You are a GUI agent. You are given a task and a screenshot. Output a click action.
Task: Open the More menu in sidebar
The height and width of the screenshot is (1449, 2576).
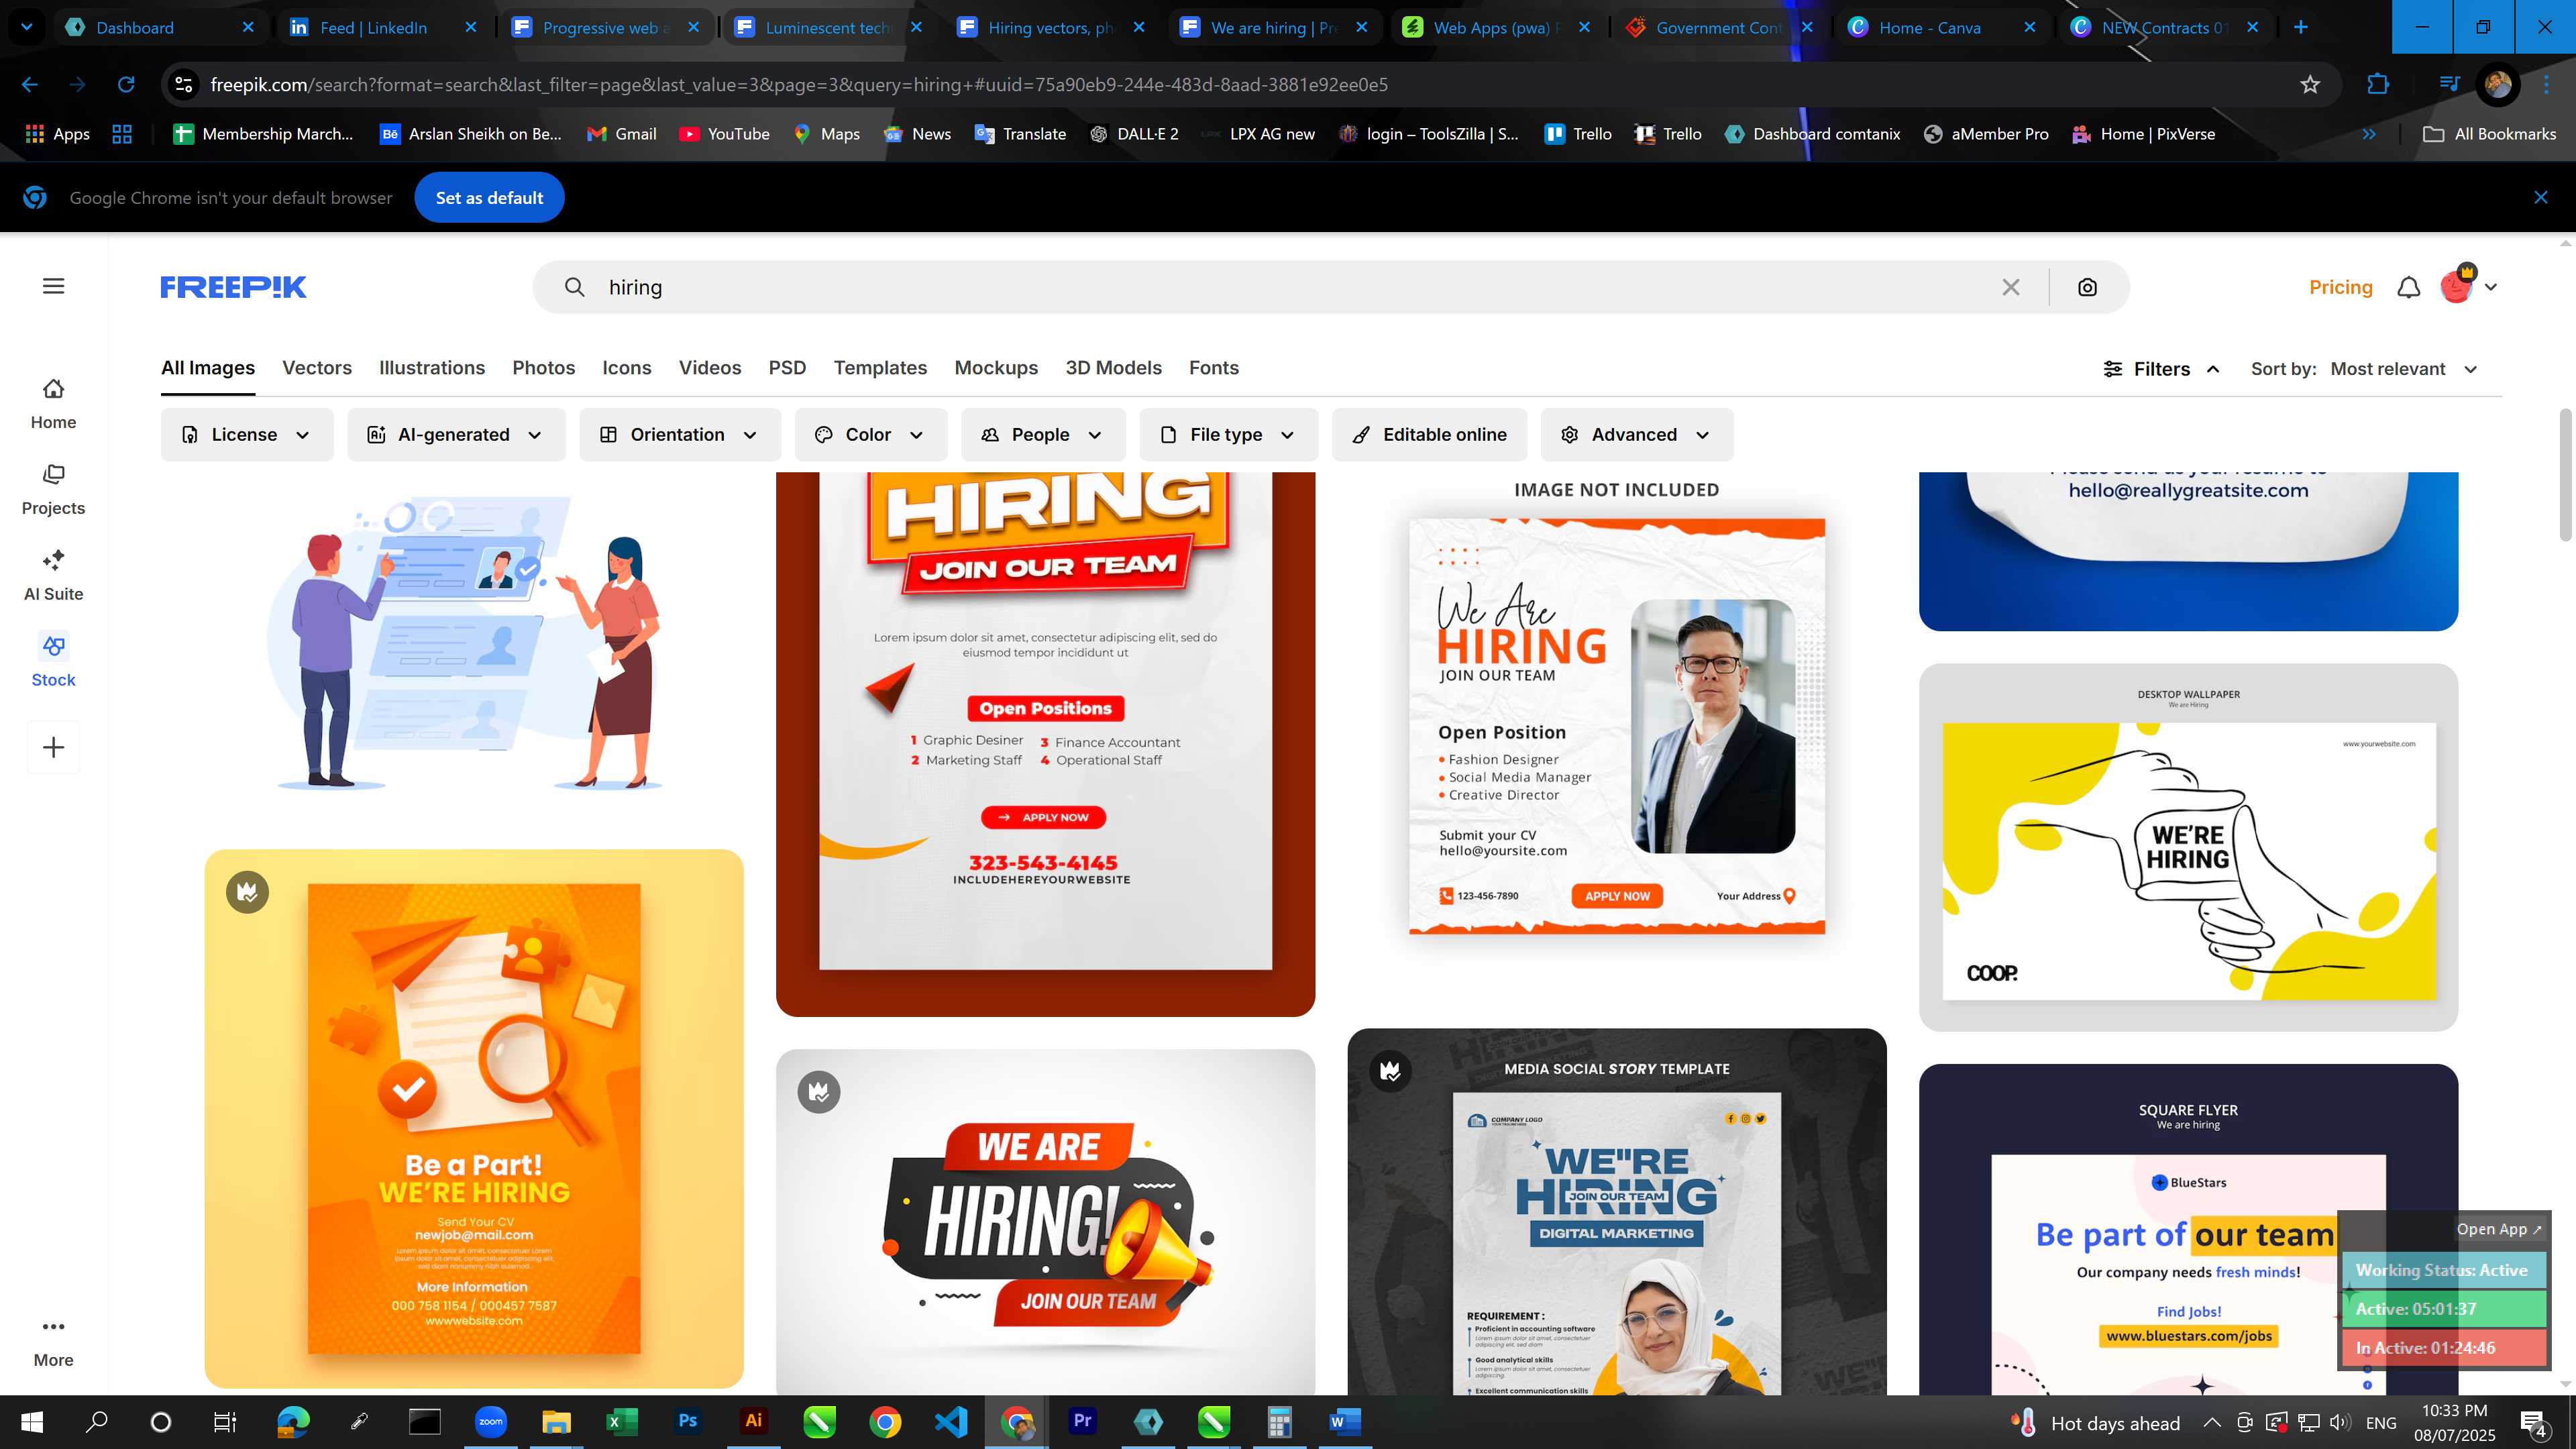click(53, 1343)
